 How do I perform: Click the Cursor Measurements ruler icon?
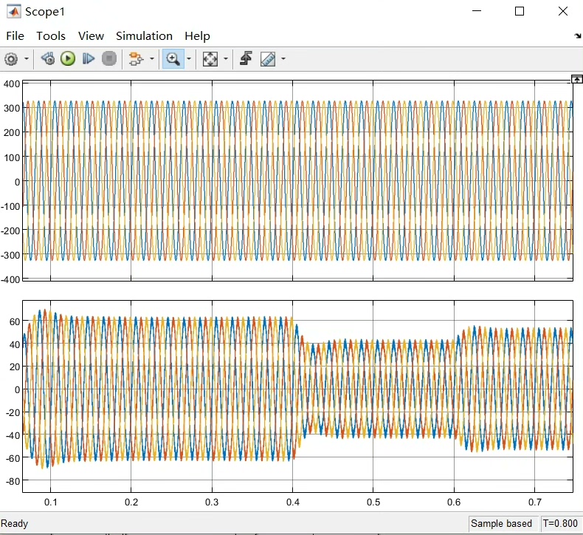[x=268, y=59]
